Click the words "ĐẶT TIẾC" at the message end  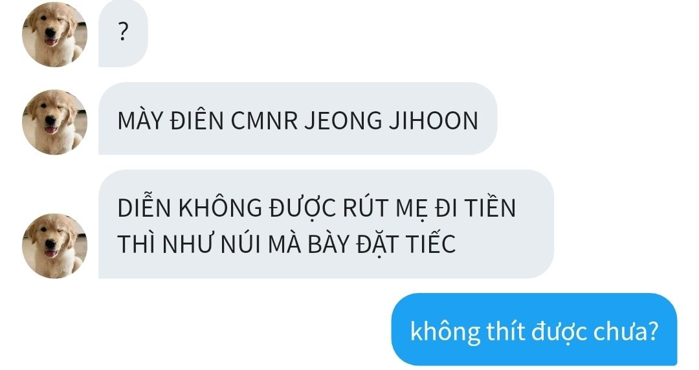click(406, 245)
